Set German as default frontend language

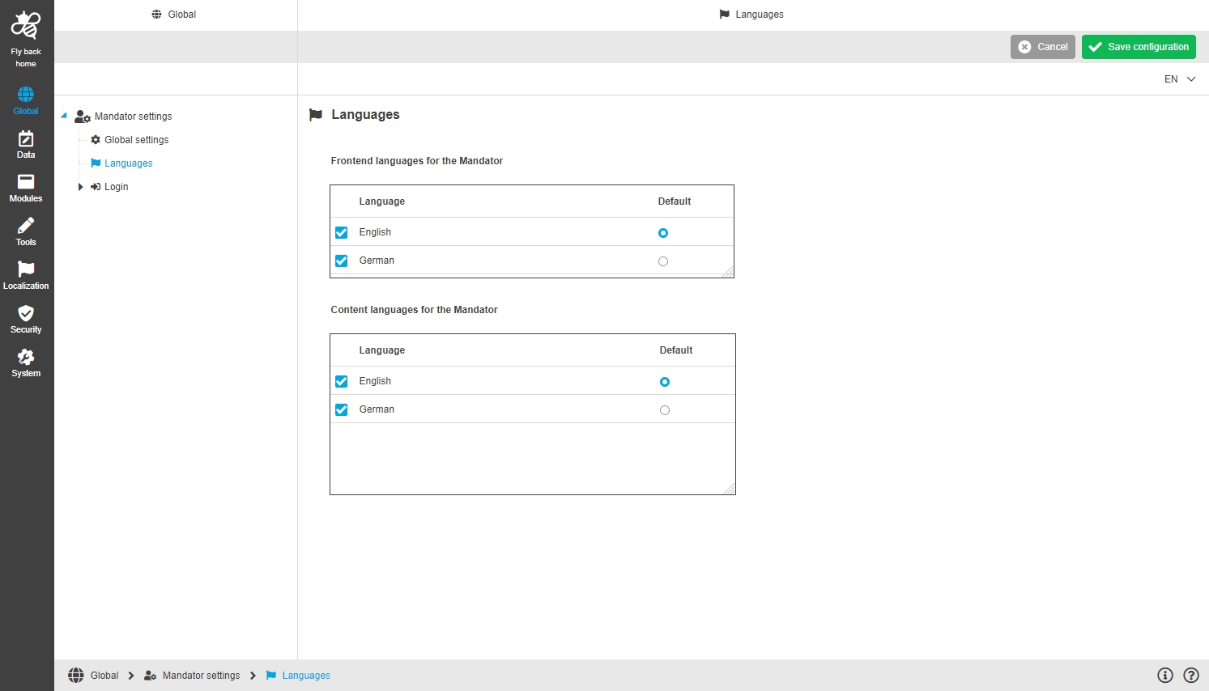pos(663,261)
